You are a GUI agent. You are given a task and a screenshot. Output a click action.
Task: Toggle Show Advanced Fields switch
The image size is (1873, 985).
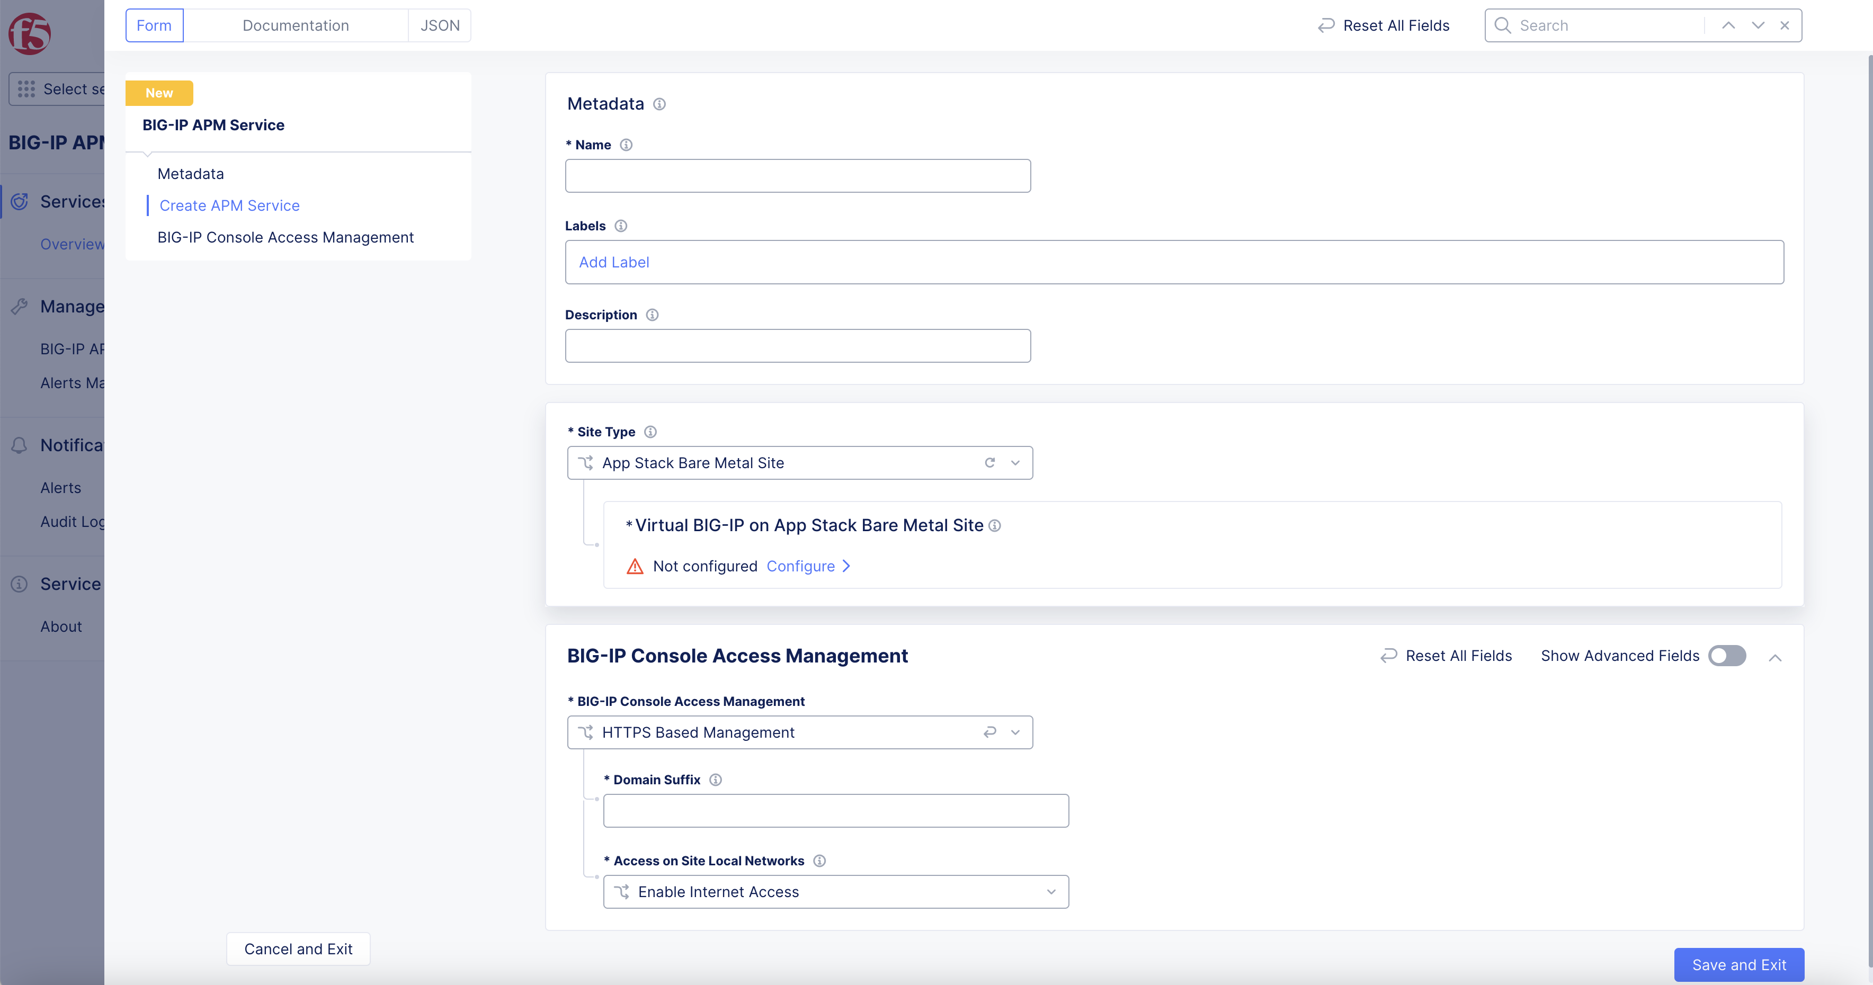tap(1726, 656)
